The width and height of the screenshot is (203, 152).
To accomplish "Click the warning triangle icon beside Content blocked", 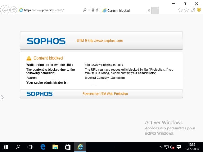I will (29, 58).
